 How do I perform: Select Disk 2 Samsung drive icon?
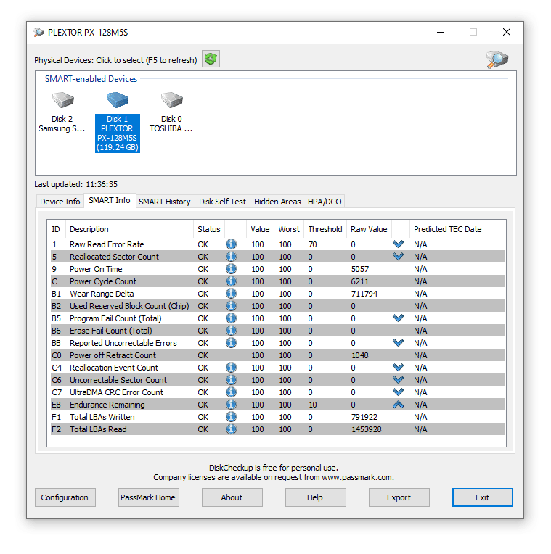(62, 100)
